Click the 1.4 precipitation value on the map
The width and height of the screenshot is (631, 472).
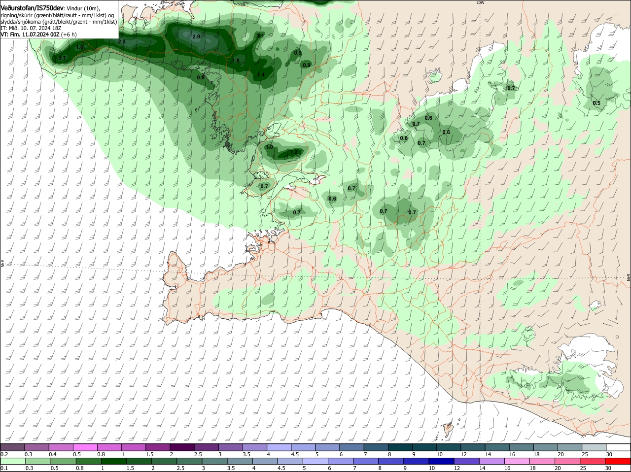coord(261,74)
